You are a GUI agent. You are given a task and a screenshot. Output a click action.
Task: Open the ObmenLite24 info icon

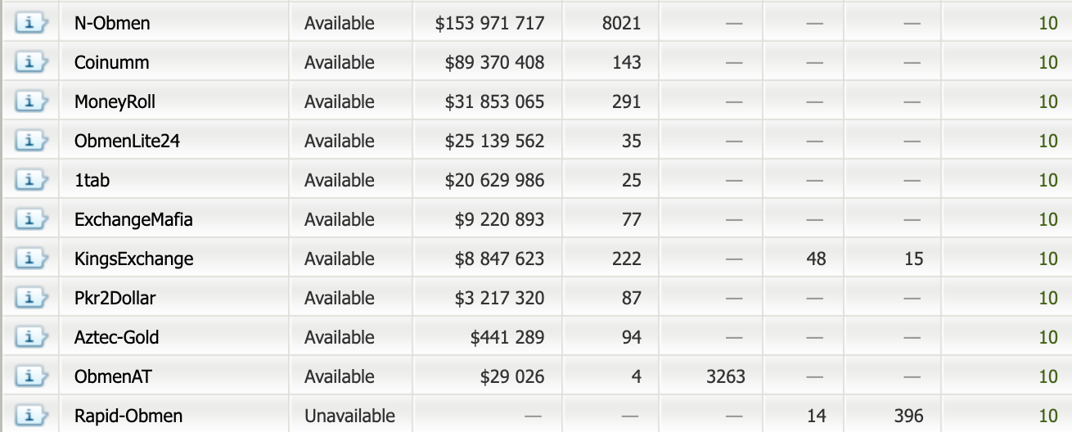[29, 141]
